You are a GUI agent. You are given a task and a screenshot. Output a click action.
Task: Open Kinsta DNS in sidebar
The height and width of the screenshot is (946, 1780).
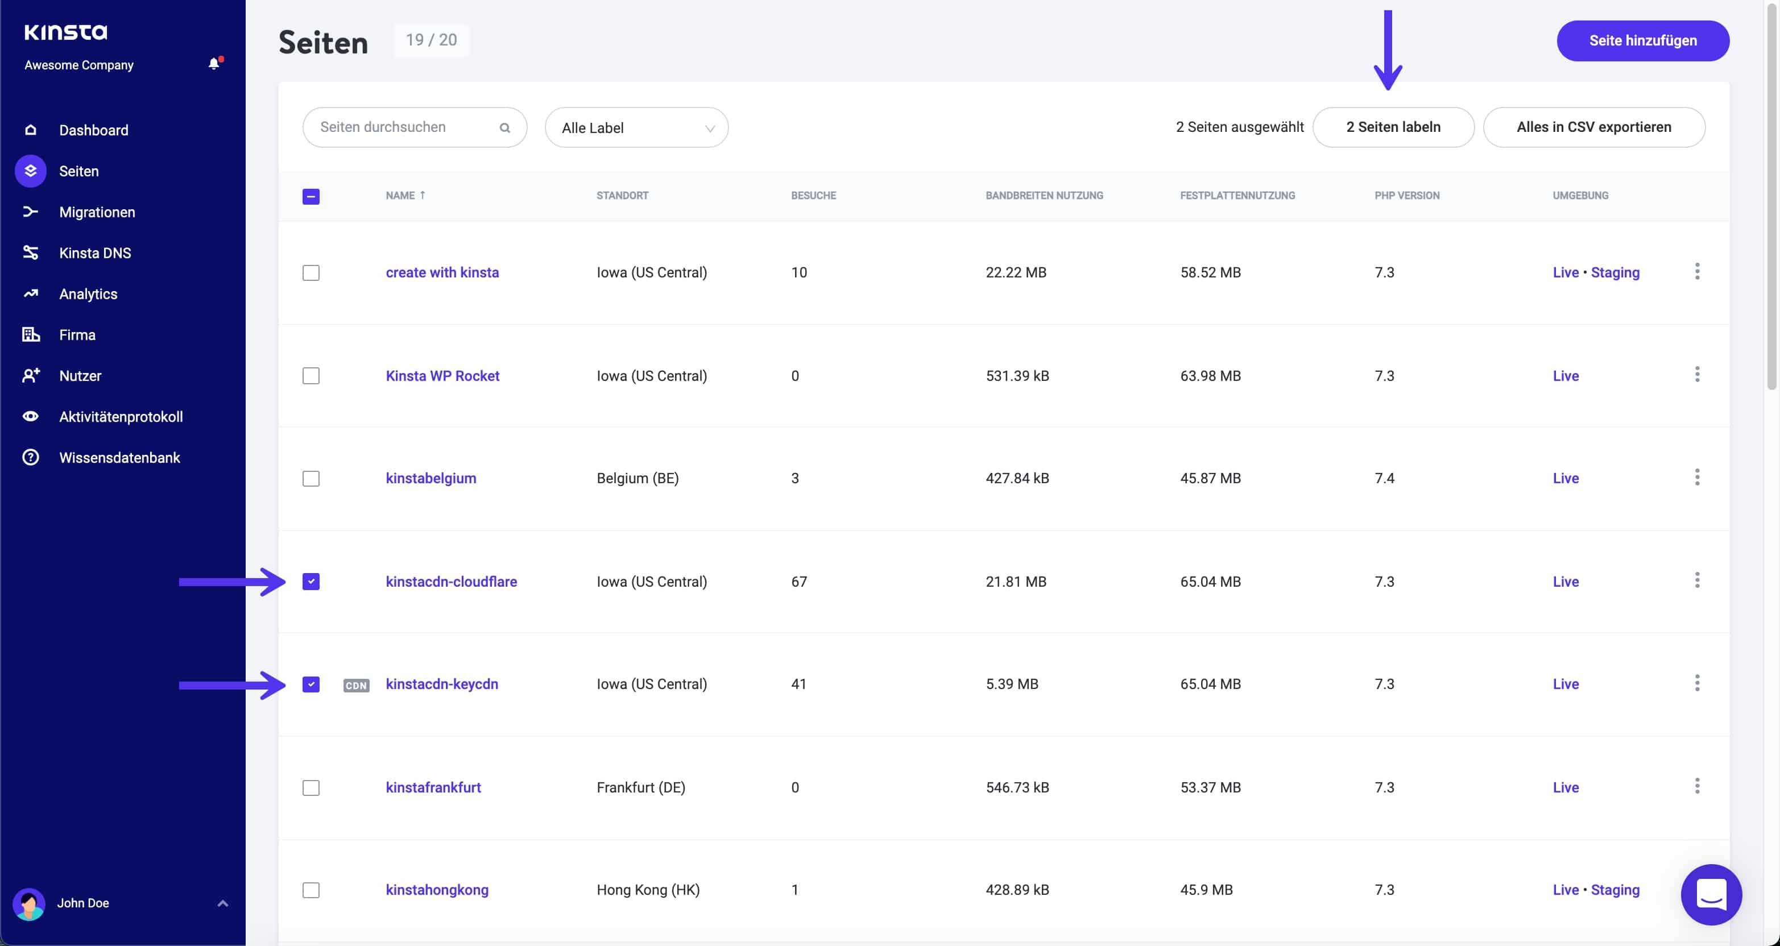click(94, 253)
